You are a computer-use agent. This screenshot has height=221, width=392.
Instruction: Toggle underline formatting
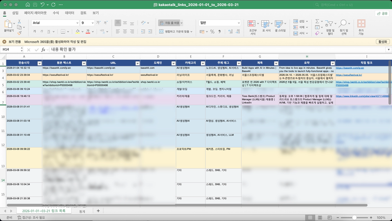[49, 31]
